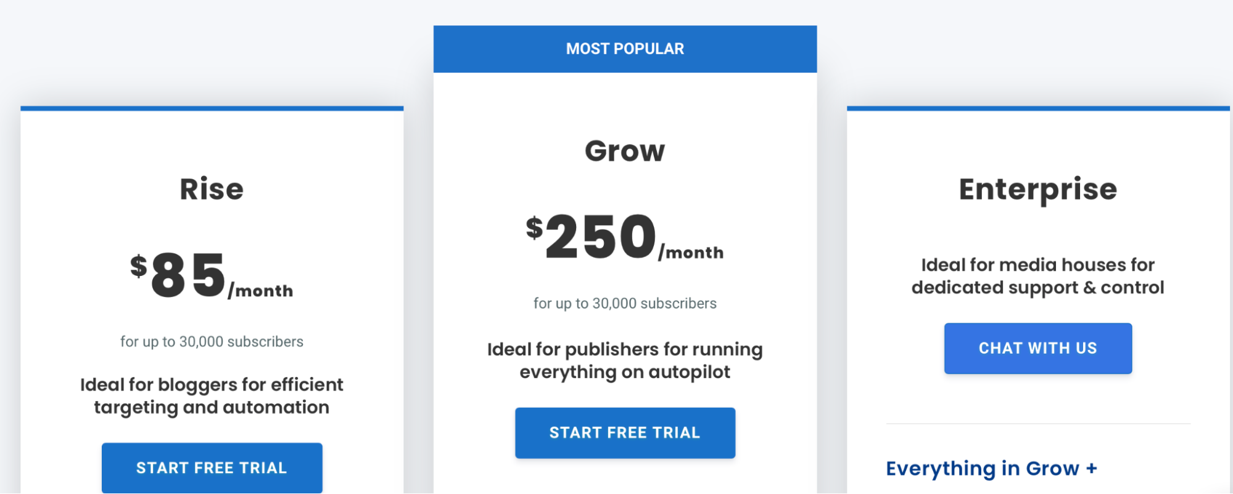Click the Rise plan title
This screenshot has width=1233, height=494.
212,189
